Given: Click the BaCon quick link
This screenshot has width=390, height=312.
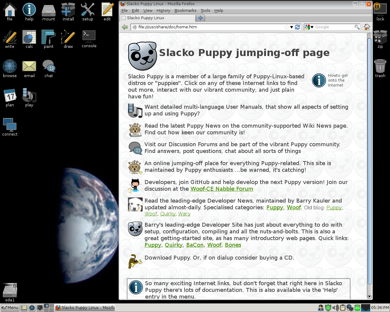Looking at the screenshot, I should point(195,245).
